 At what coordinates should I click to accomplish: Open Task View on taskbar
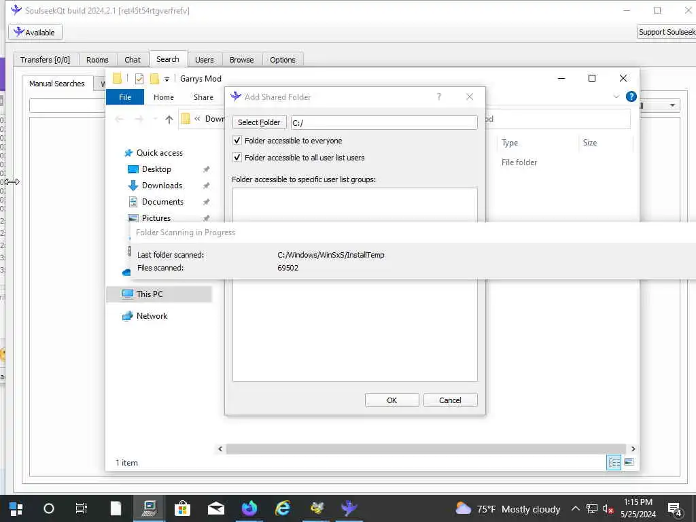(82, 508)
